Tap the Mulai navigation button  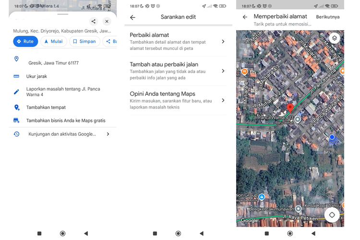pos(54,41)
